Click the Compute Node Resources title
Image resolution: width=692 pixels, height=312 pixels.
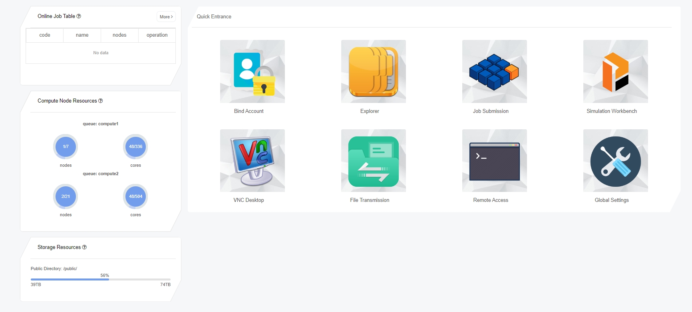[67, 101]
